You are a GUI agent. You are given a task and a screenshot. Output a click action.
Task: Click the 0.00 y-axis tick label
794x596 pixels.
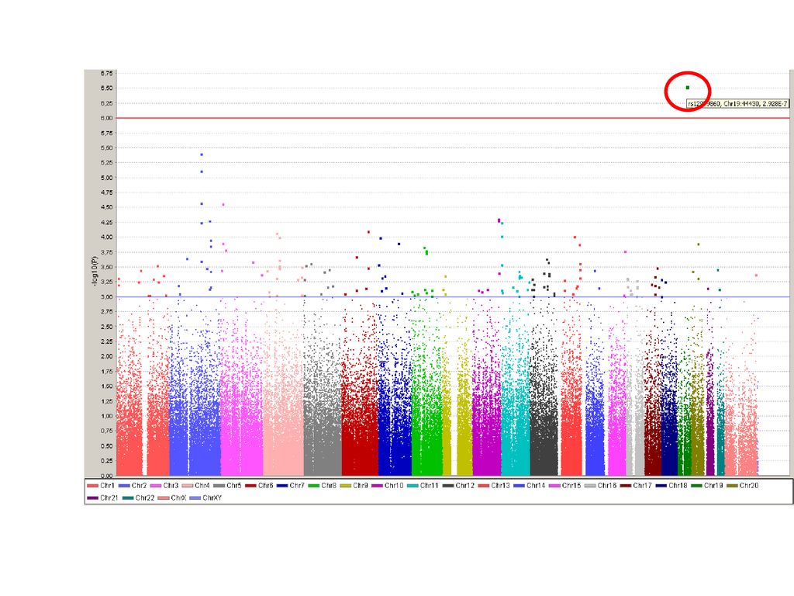click(x=106, y=476)
